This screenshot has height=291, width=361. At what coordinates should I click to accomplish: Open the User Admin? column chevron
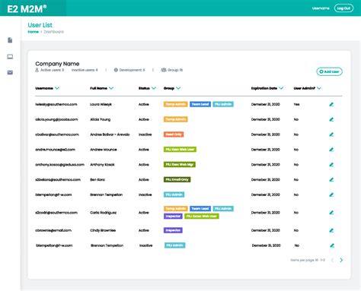(319, 88)
